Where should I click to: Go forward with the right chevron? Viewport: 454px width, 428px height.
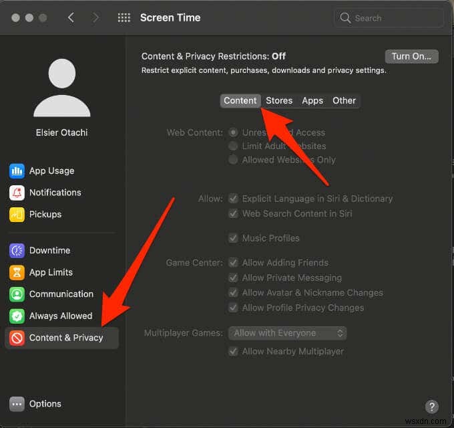[95, 17]
